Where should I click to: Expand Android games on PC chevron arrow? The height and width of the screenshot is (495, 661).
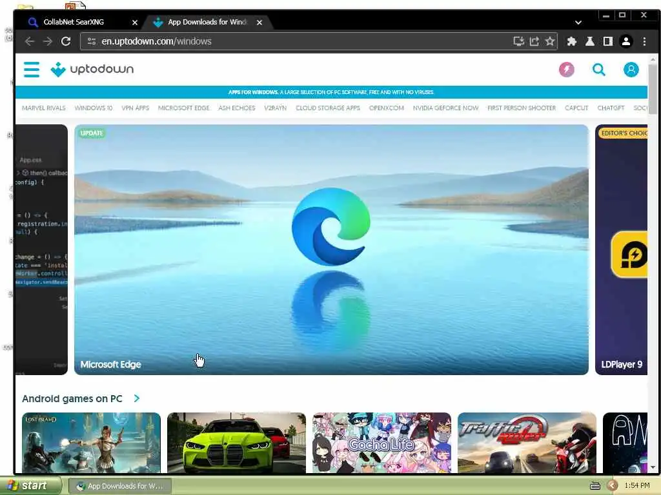tap(137, 398)
